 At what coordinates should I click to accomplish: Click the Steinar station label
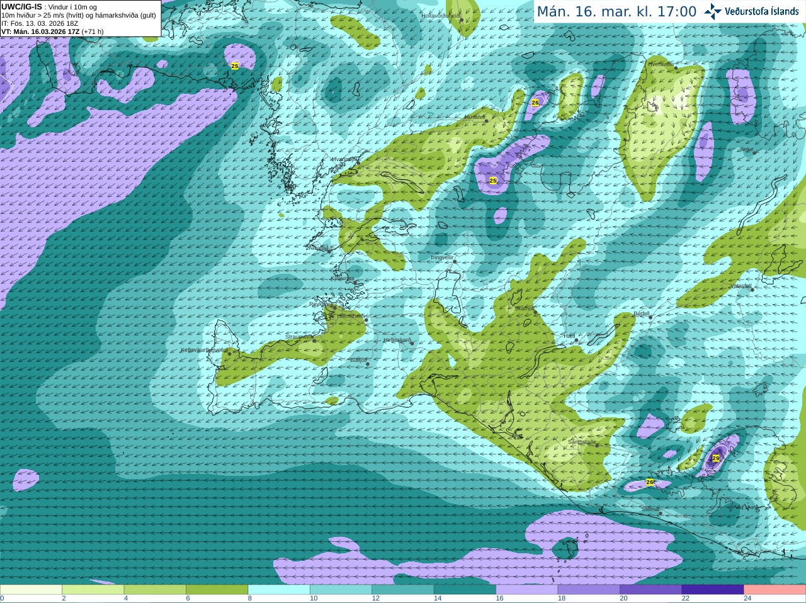(650, 509)
